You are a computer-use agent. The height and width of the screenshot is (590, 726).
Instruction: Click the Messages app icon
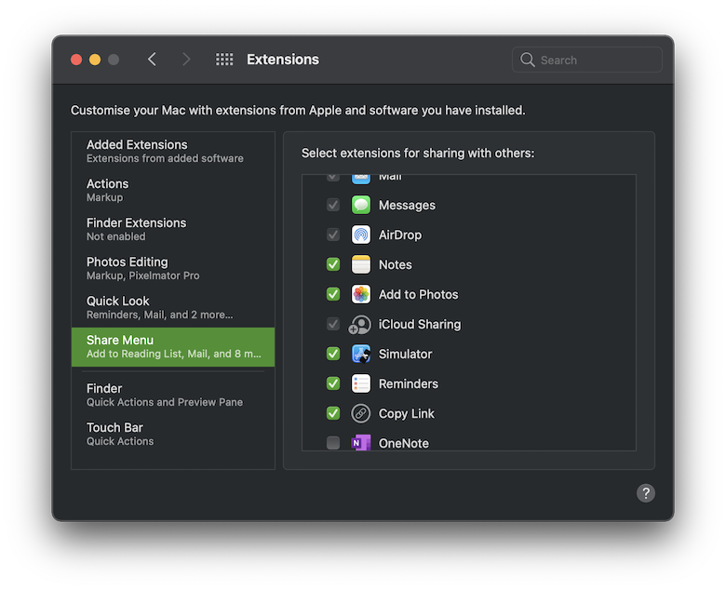[x=361, y=205]
